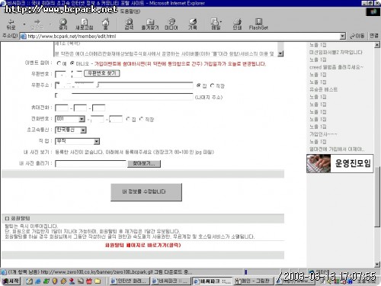Stop page loading with the 중지 icon
The width and height of the screenshot is (381, 286).
coord(63,24)
